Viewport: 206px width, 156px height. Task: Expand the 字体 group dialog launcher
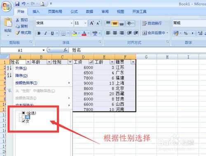tap(100, 42)
